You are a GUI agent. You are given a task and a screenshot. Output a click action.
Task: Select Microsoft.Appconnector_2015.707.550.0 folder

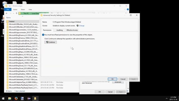click(23, 33)
